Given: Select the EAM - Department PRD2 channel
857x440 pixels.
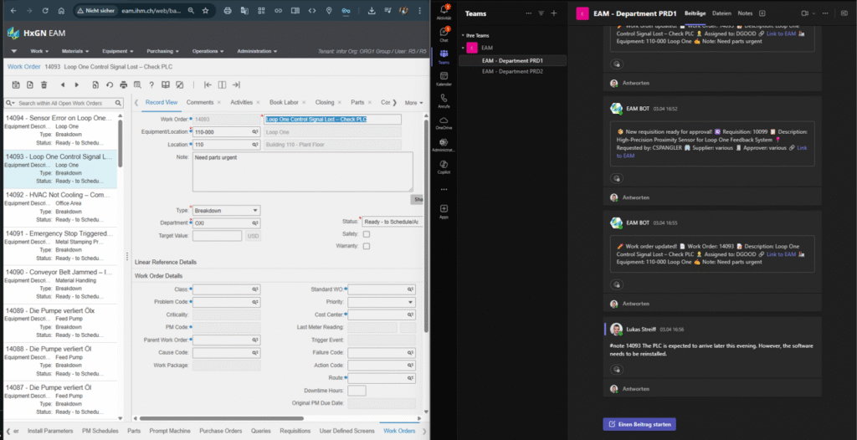Looking at the screenshot, I should [512, 72].
